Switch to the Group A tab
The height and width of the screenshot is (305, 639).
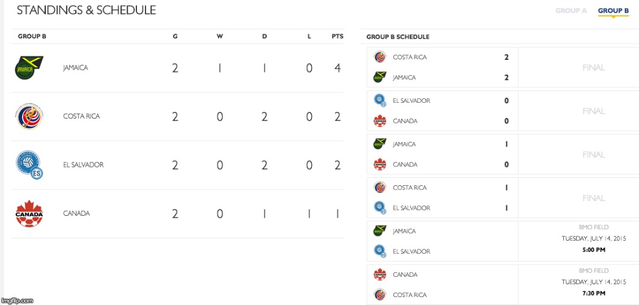click(571, 11)
